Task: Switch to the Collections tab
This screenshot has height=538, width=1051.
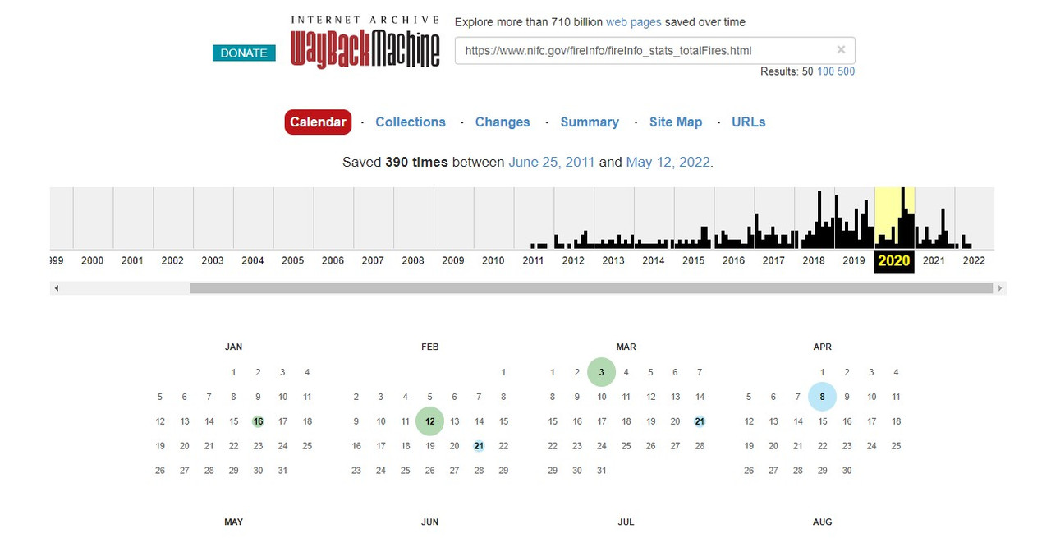Action: point(411,122)
